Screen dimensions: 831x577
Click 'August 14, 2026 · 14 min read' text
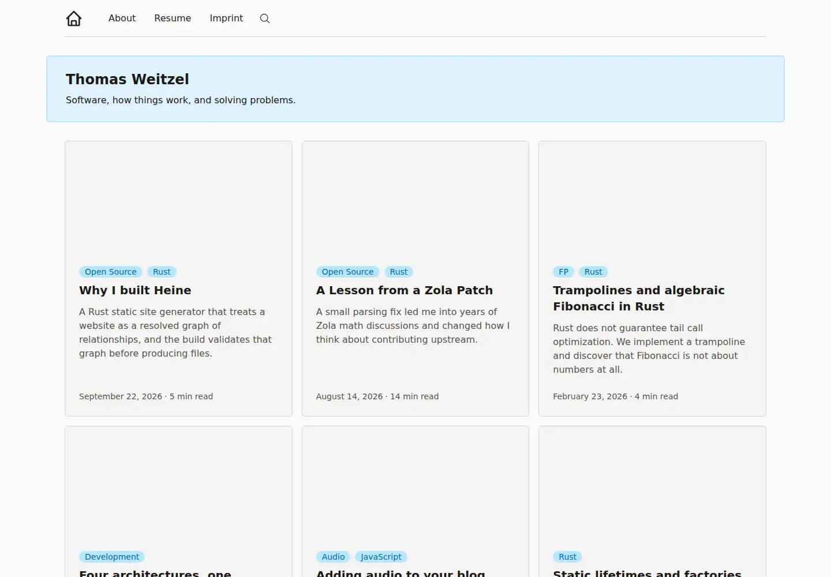click(x=377, y=396)
